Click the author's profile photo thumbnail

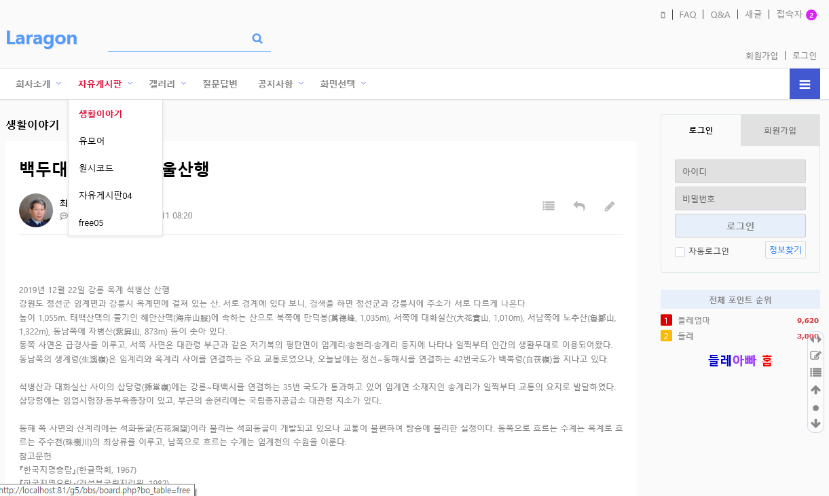click(x=36, y=210)
